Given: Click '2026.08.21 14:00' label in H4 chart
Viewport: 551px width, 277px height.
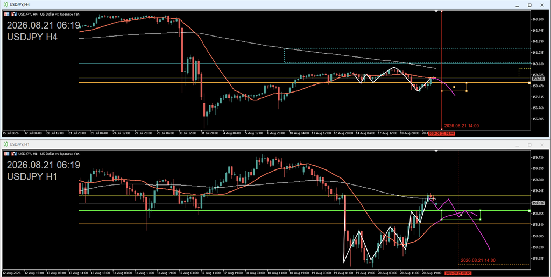Looking at the screenshot, I should click(x=461, y=126).
